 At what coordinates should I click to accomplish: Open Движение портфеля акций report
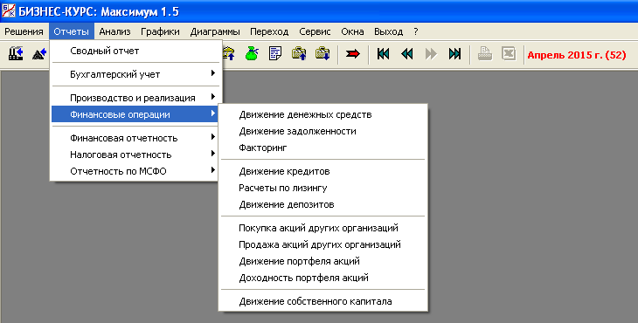(323, 261)
